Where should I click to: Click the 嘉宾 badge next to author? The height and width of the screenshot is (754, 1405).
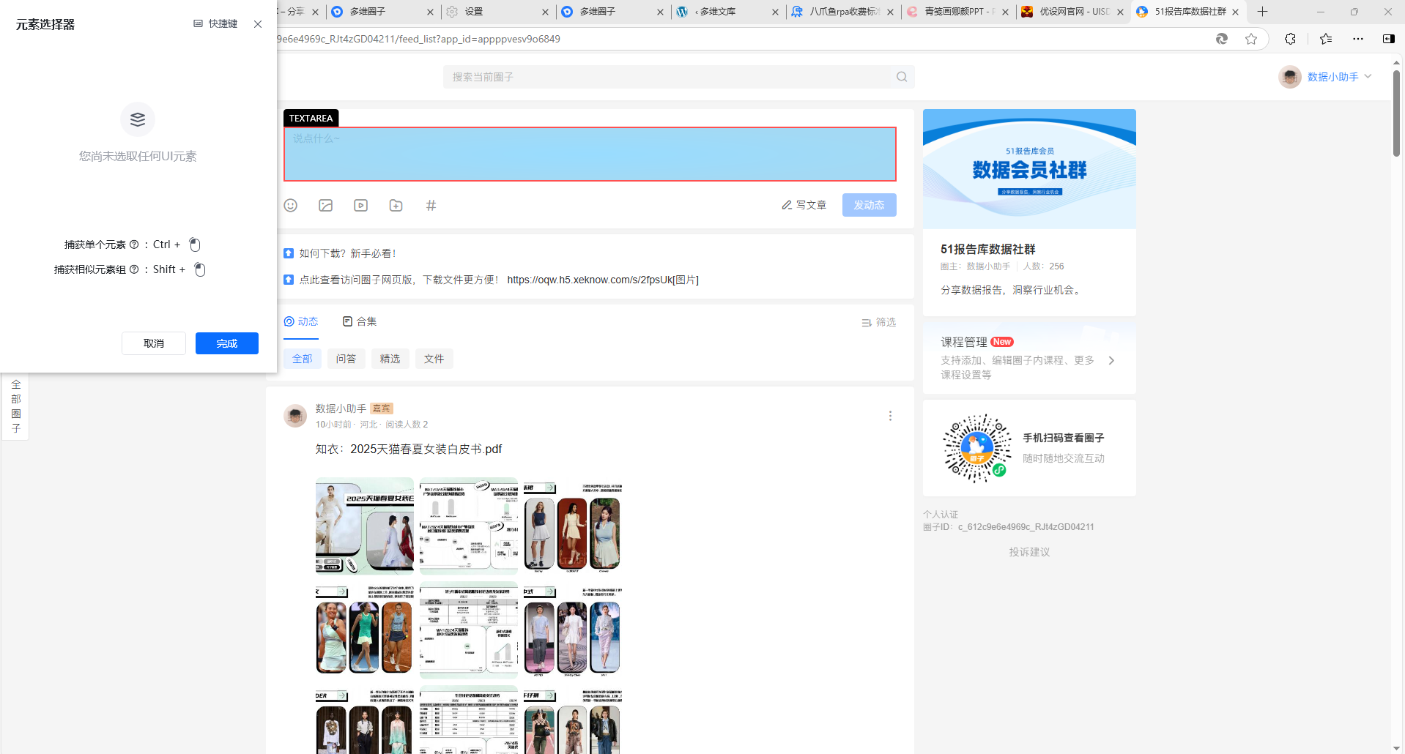click(x=382, y=408)
